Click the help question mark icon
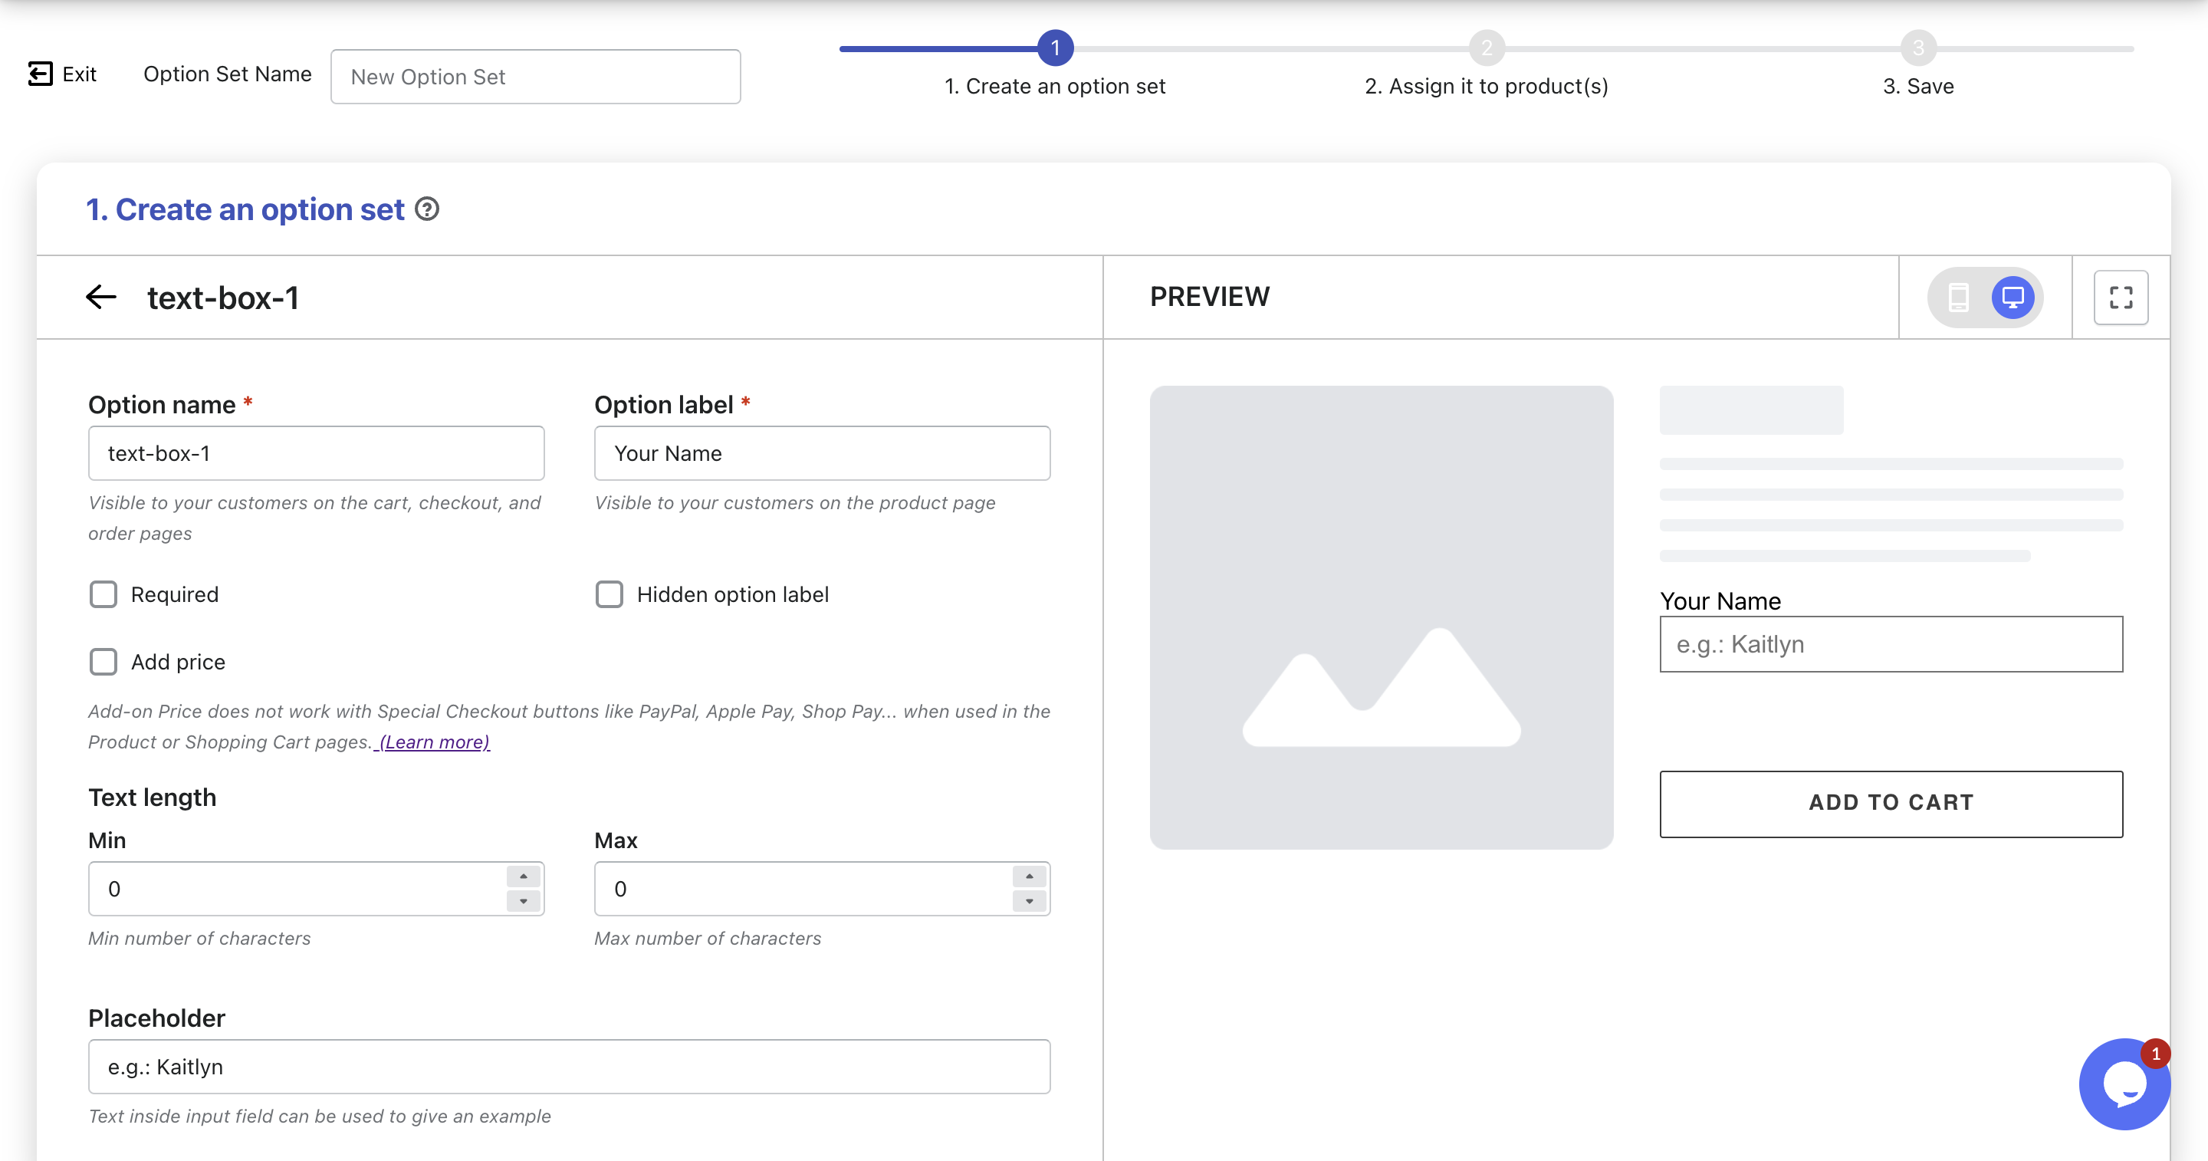The image size is (2208, 1161). pos(427,209)
